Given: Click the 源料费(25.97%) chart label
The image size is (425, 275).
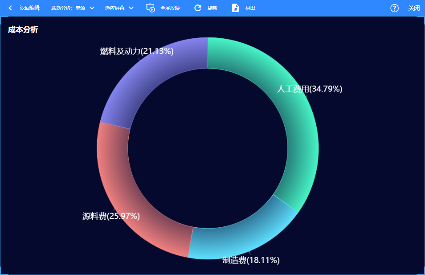Looking at the screenshot, I should (x=111, y=216).
